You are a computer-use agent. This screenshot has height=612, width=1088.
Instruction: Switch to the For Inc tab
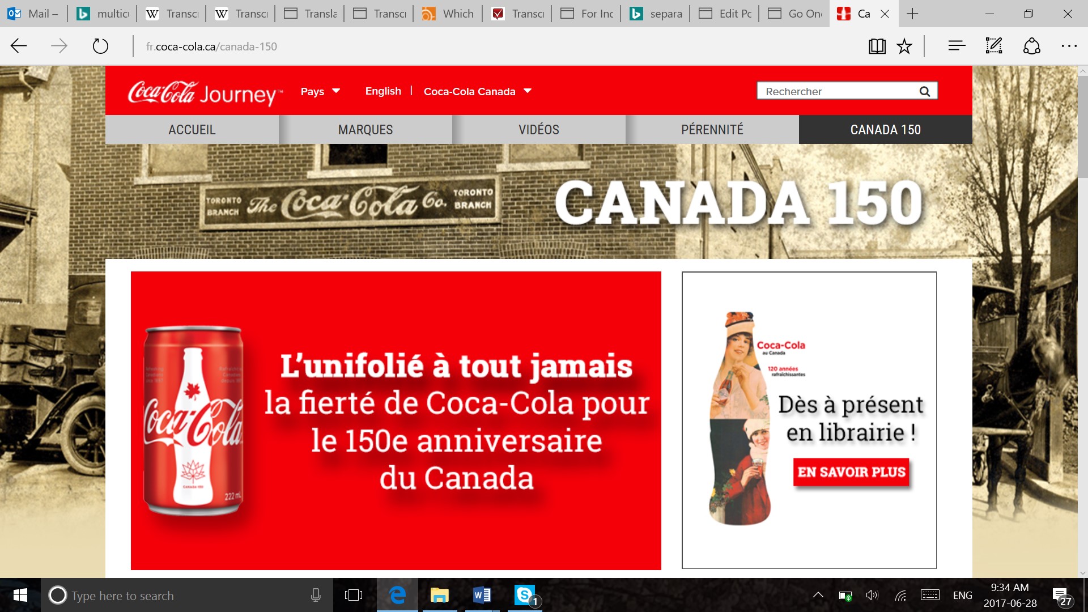(x=586, y=14)
